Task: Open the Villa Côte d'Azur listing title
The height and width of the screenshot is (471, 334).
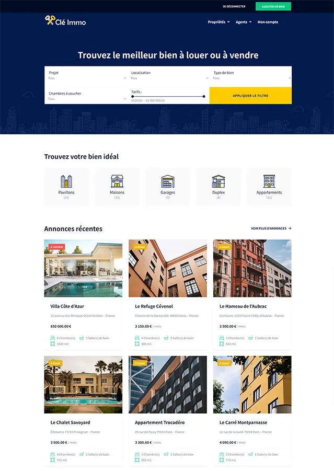Action: tap(67, 306)
